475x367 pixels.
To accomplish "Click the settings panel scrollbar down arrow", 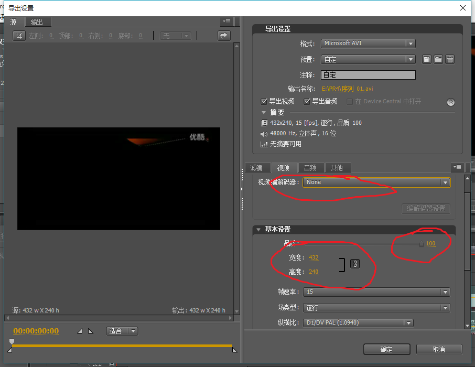I will coord(468,326).
